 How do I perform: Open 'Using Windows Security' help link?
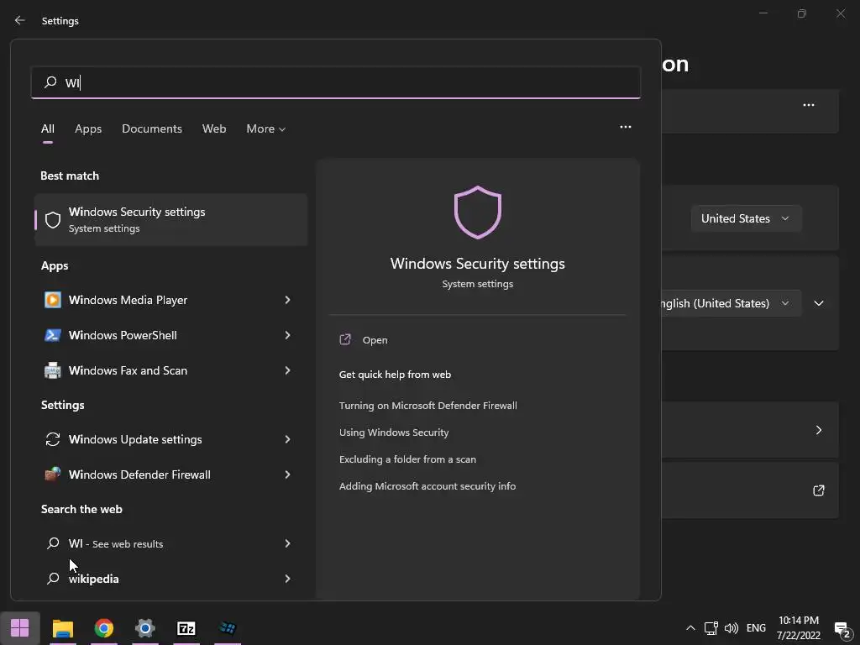(x=394, y=433)
